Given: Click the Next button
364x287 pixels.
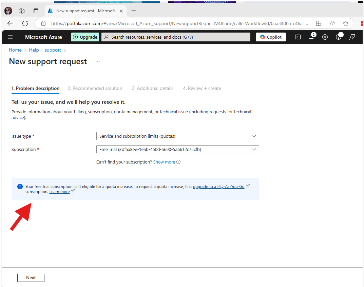Looking at the screenshot, I should [x=31, y=278].
